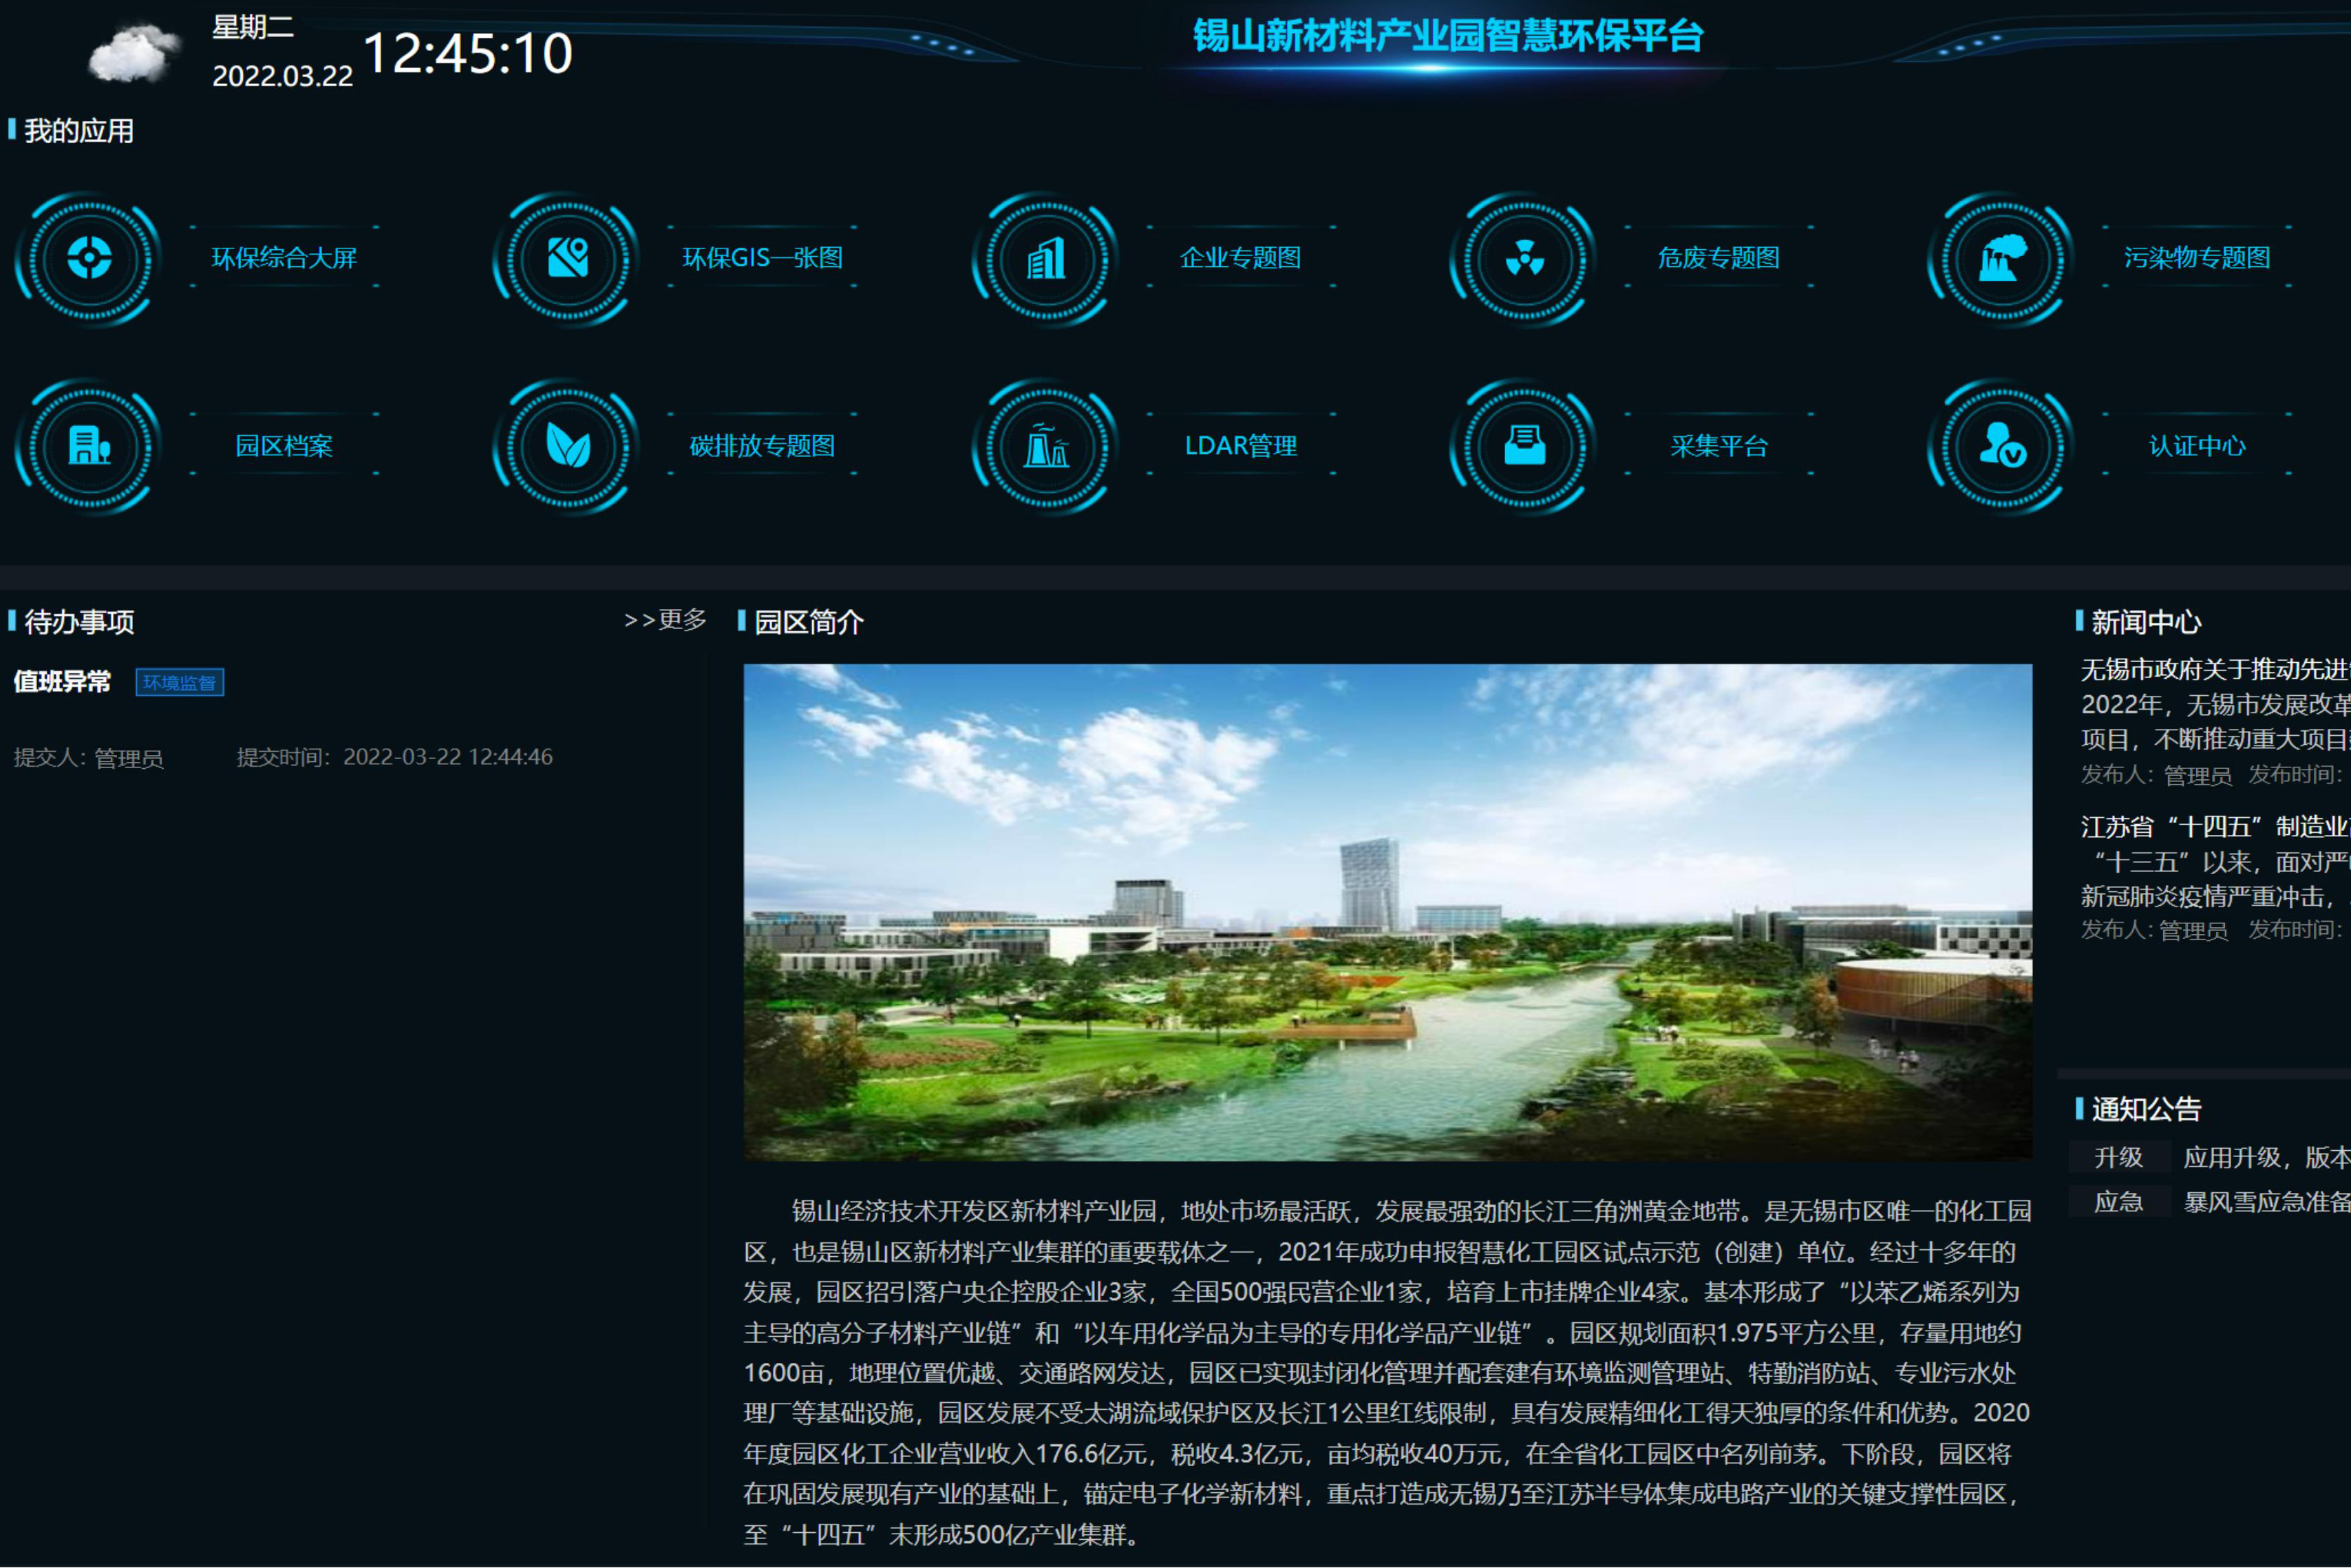
Task: Click the weather cloud icon
Action: pos(133,54)
